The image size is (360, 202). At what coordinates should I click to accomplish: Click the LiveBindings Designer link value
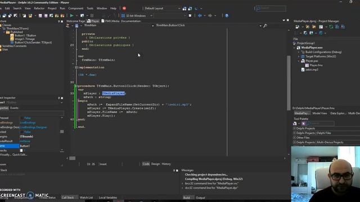click(33, 127)
